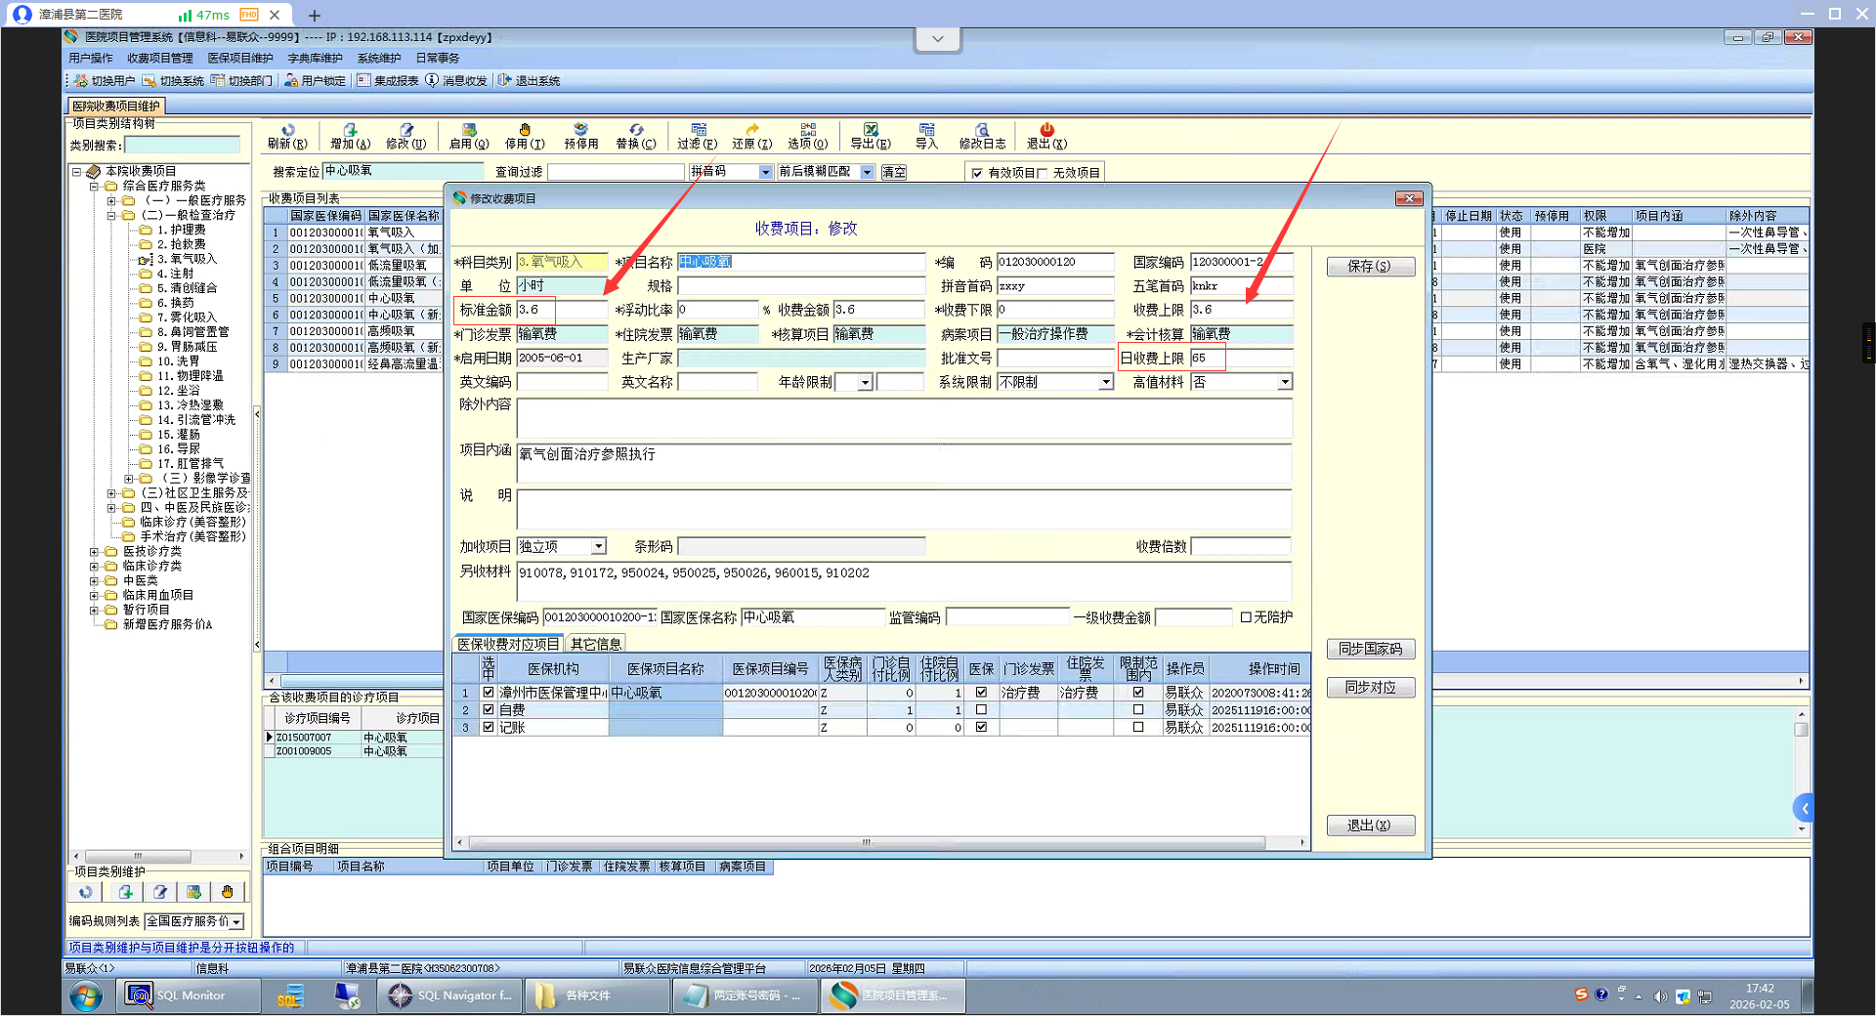Click the 保存(S) button
1876x1016 pixels.
click(x=1370, y=267)
